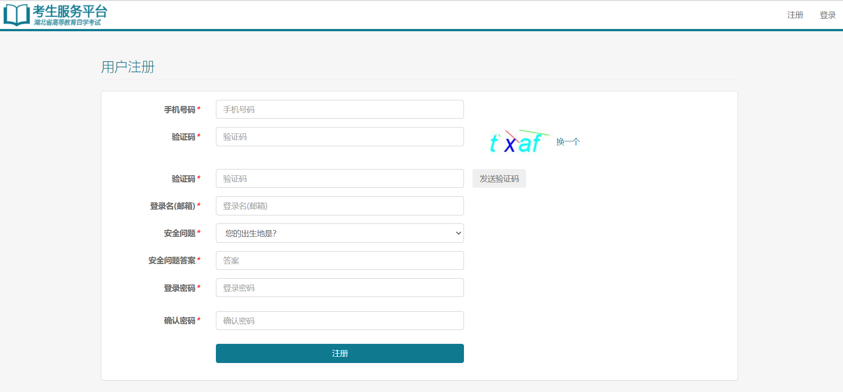The image size is (843, 392).
Task: Click 验证码 field beside the captcha image
Action: pos(339,137)
